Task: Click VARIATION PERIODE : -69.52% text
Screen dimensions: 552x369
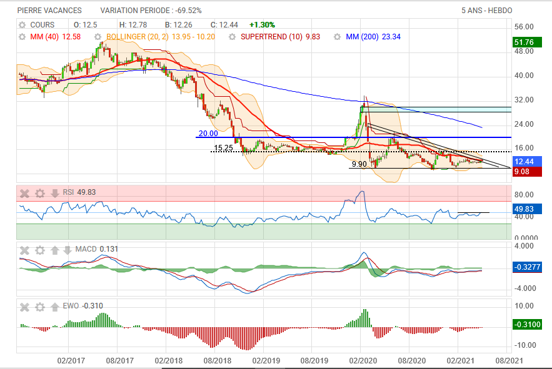Action: point(151,11)
